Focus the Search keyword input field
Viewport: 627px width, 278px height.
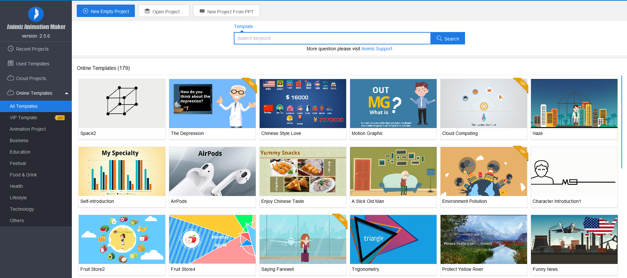(332, 38)
